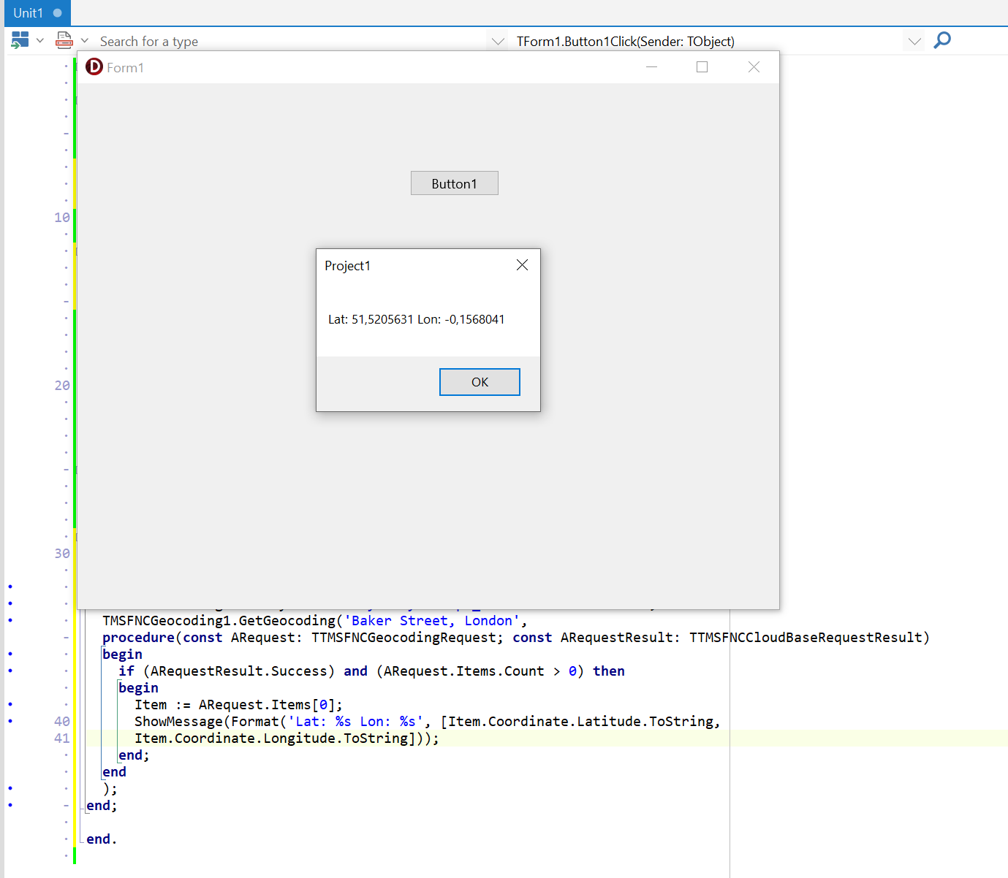Image resolution: width=1008 pixels, height=878 pixels.
Task: Close the Form1 window
Action: [754, 67]
